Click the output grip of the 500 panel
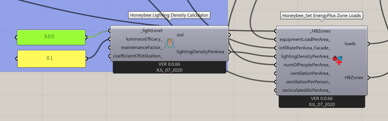Screen dimensions: 388x121 click(x=86, y=37)
